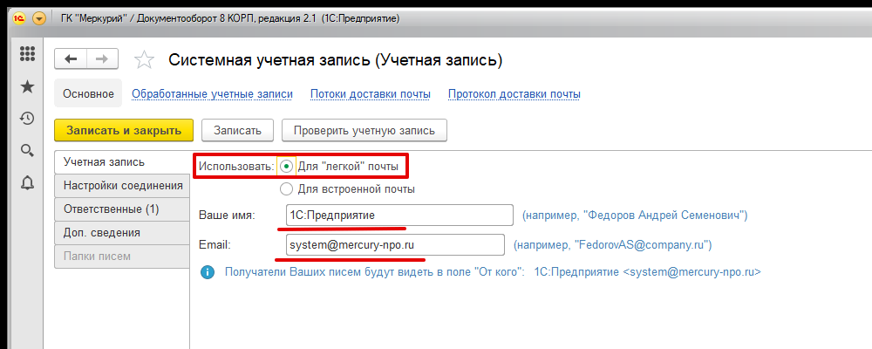Select the 'Для встроенной почты' radio option
The height and width of the screenshot is (349, 872).
(x=287, y=188)
